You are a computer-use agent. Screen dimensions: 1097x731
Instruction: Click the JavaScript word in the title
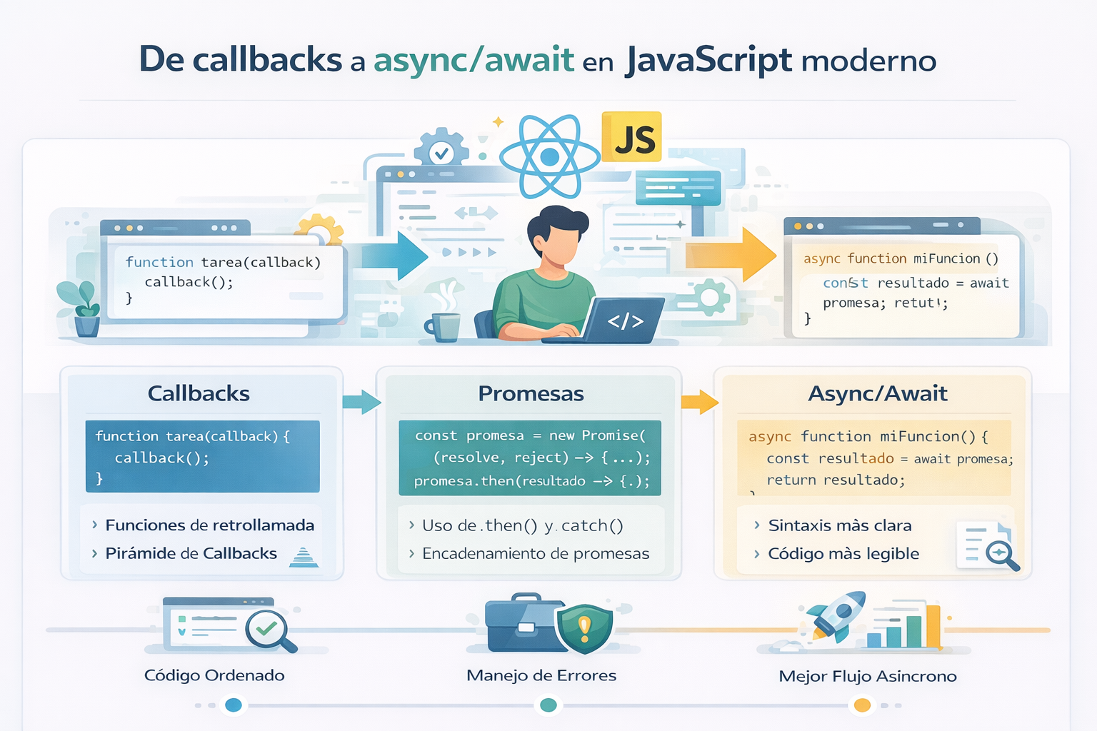tap(709, 61)
